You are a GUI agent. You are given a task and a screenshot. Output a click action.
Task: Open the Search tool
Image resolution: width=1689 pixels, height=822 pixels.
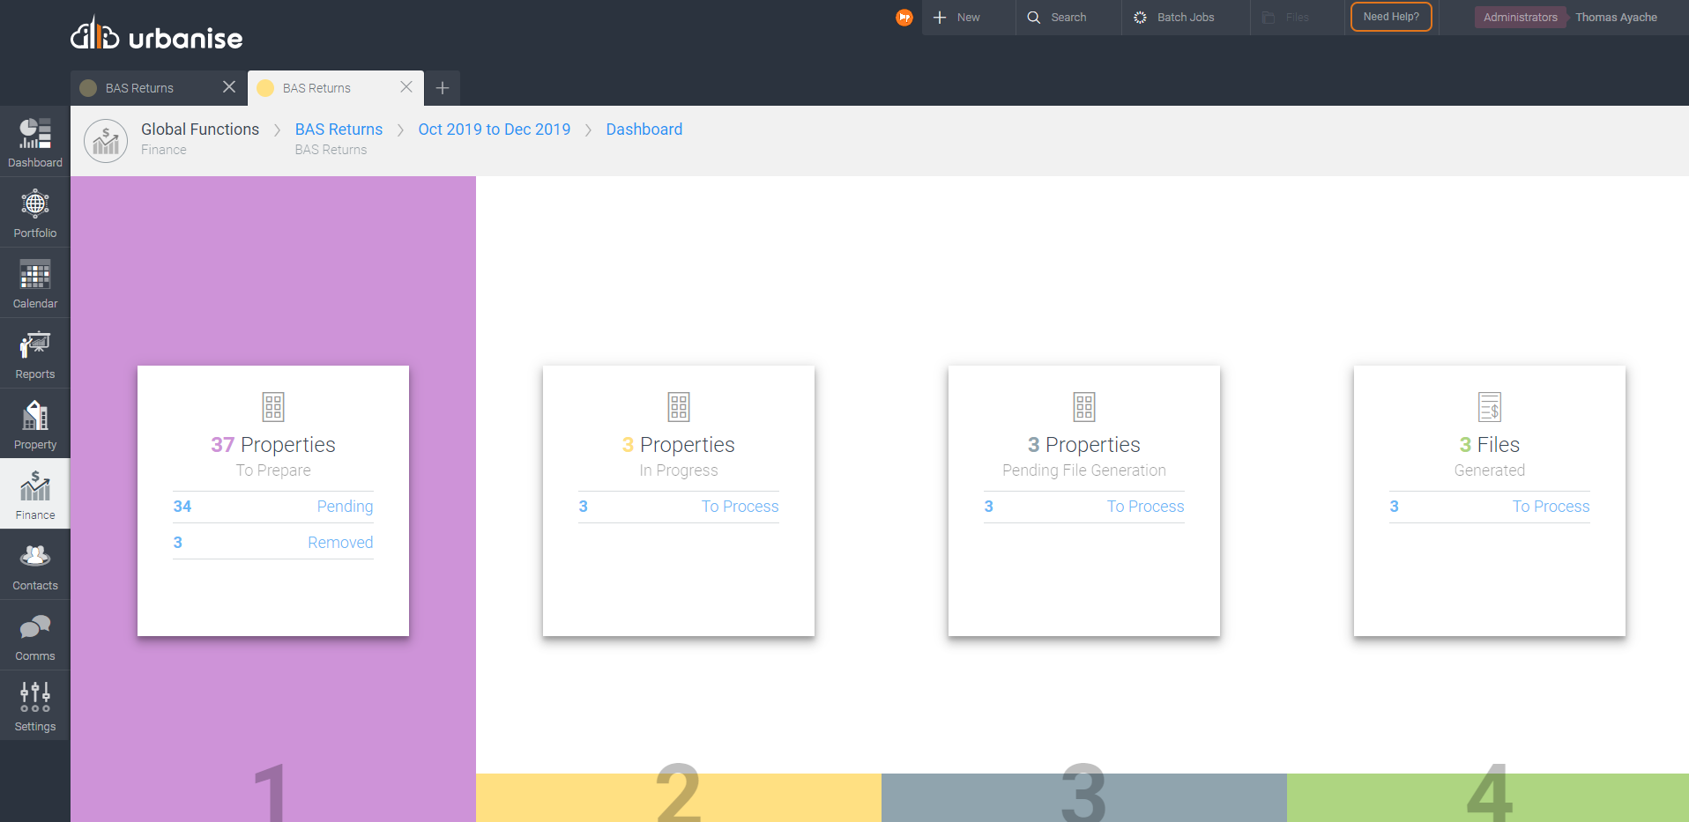click(1057, 18)
